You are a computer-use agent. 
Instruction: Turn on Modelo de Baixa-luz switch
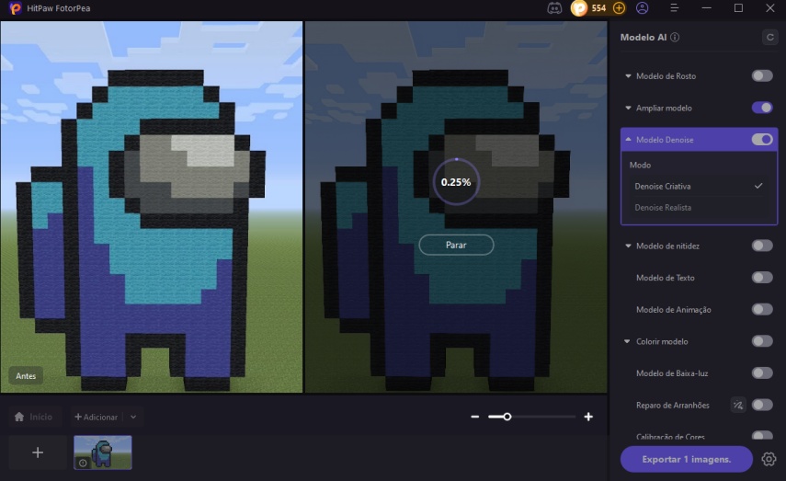tap(762, 372)
